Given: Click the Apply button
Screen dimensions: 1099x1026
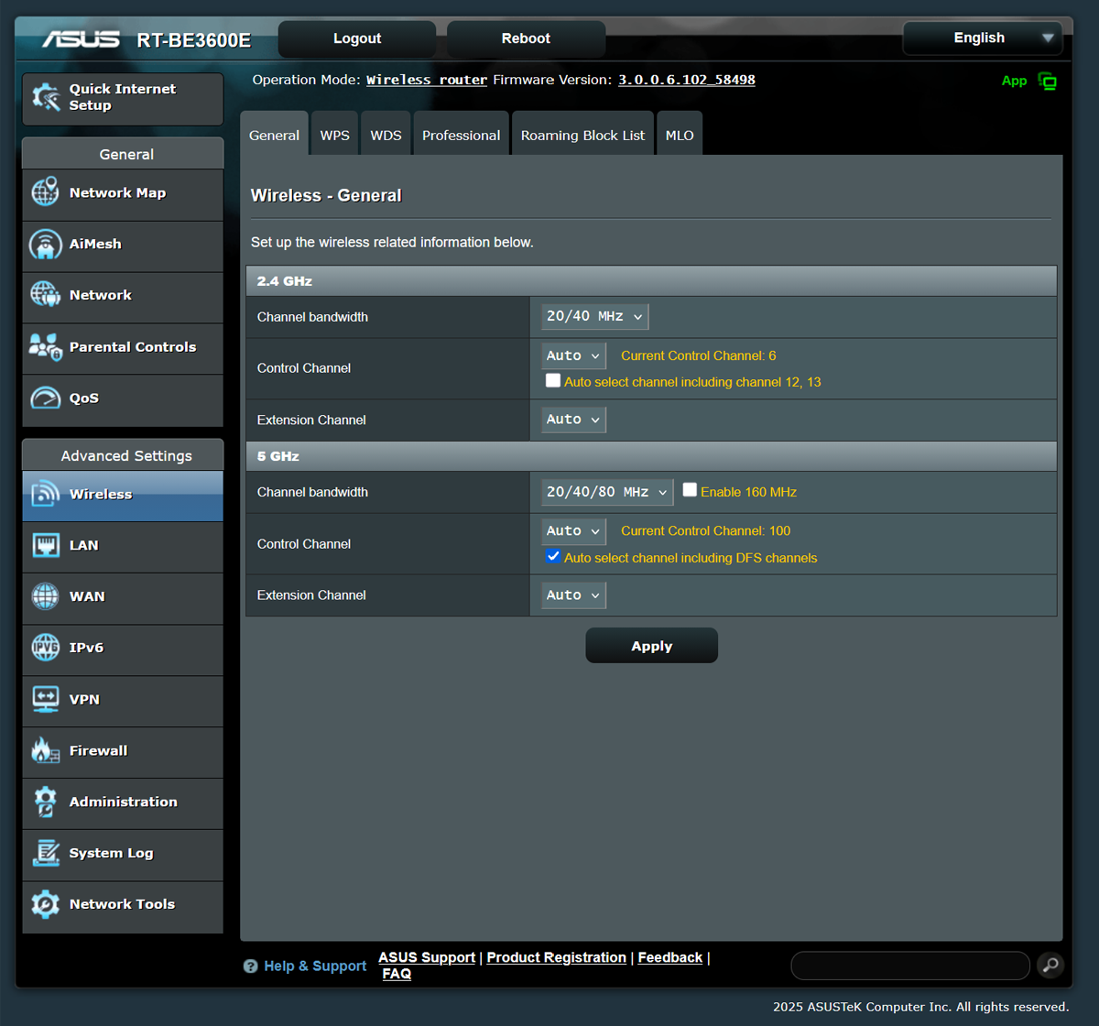Looking at the screenshot, I should pyautogui.click(x=652, y=646).
